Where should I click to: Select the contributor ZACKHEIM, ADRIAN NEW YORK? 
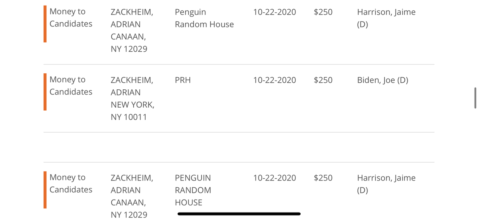coord(133,98)
